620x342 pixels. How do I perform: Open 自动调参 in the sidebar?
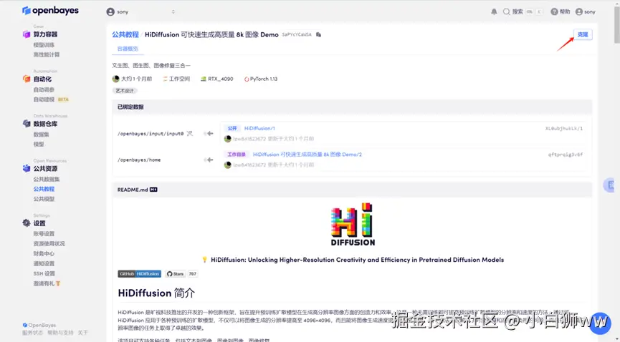point(44,89)
